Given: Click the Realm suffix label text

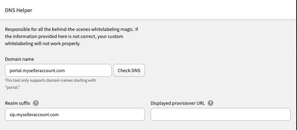Looking at the screenshot, I should (17, 103).
